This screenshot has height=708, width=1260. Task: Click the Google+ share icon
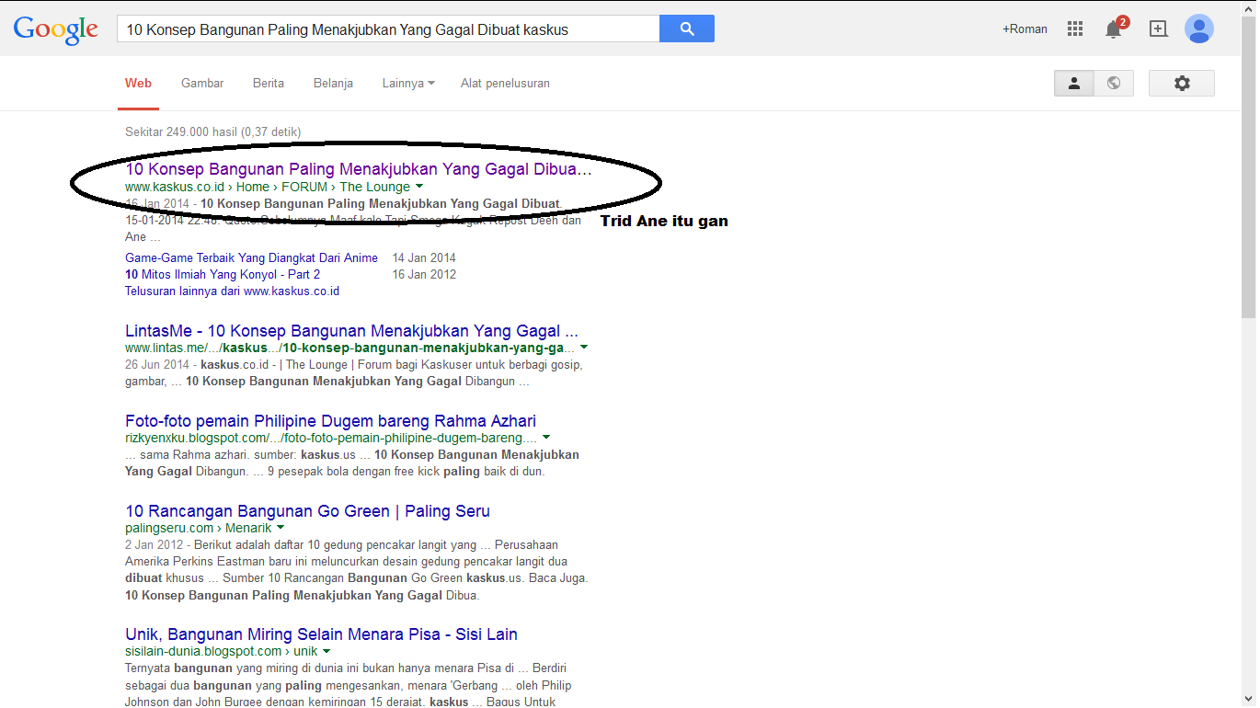[1159, 29]
